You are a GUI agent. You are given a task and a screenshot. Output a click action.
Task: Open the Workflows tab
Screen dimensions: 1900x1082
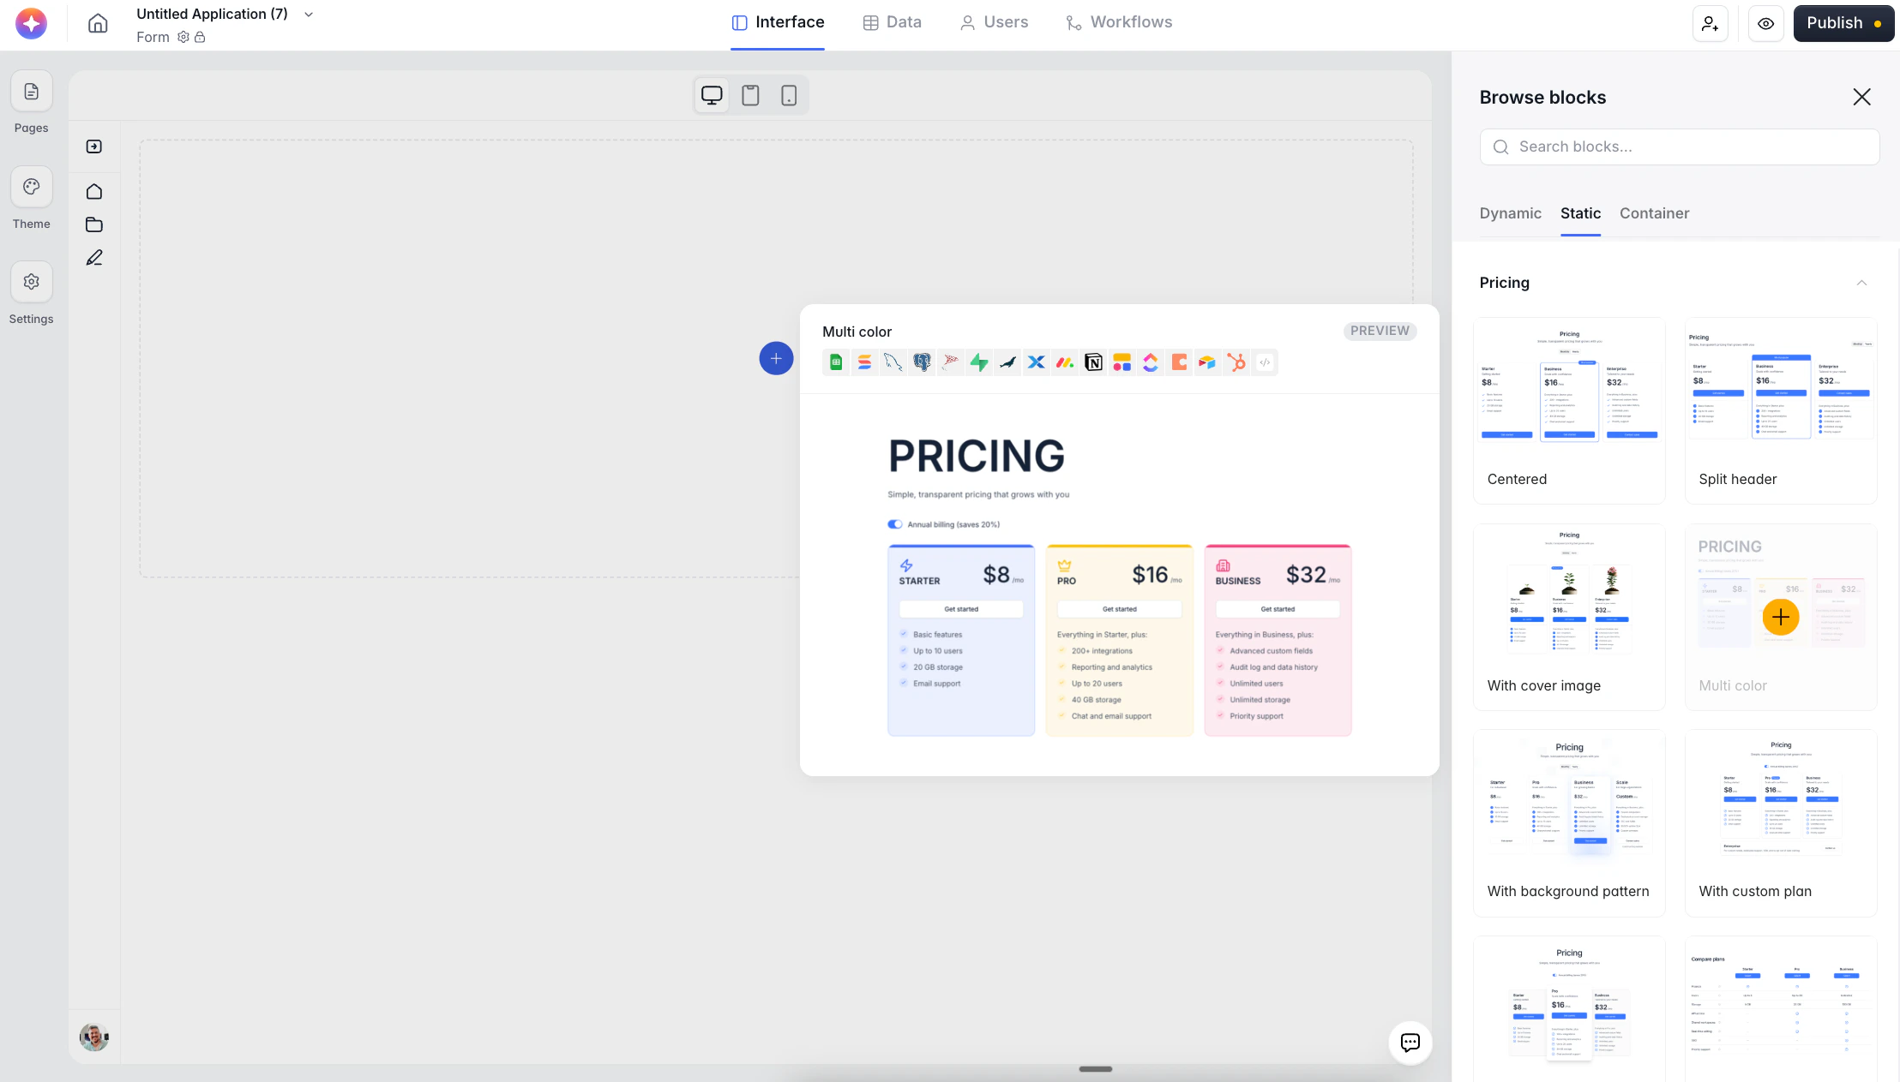[x=1118, y=22]
